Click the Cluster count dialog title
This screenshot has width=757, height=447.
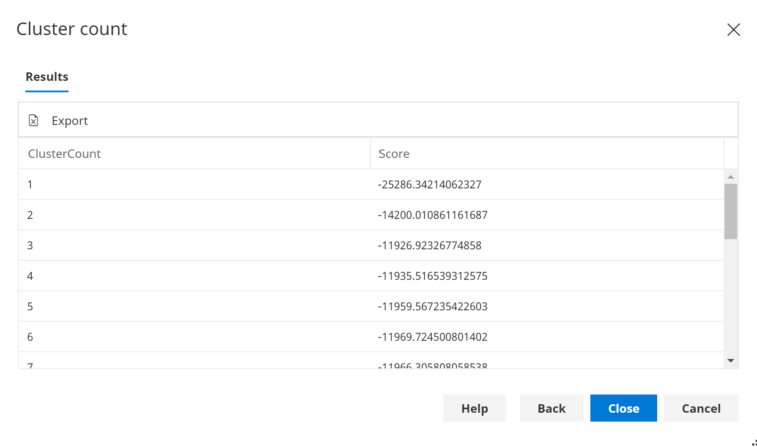coord(71,28)
